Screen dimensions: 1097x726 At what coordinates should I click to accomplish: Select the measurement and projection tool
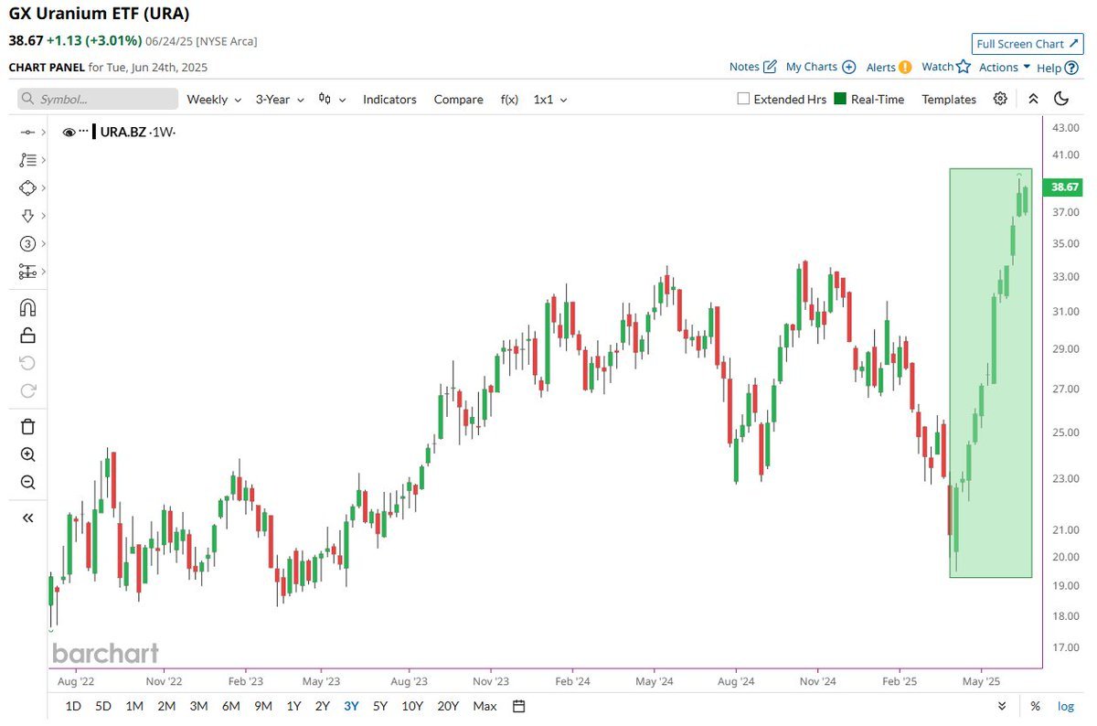coord(27,272)
